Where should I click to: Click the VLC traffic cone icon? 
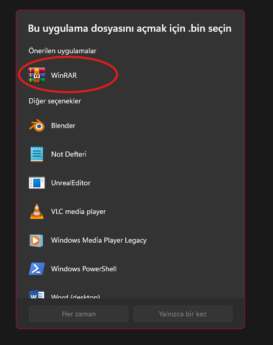(x=37, y=211)
